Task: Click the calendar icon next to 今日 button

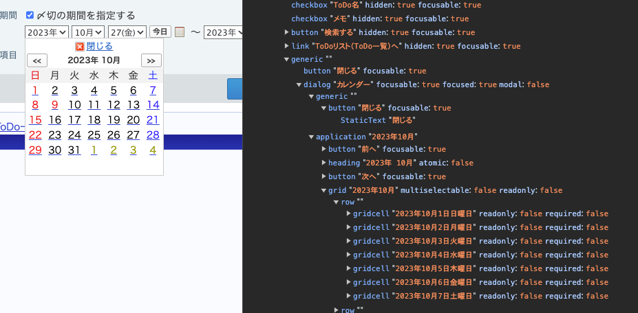Action: 180,32
